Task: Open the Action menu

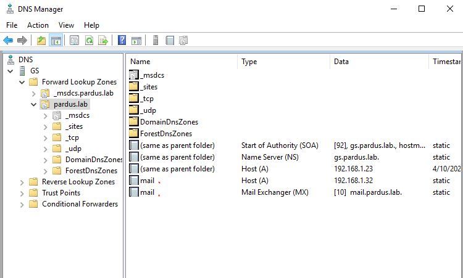Action: click(x=38, y=25)
